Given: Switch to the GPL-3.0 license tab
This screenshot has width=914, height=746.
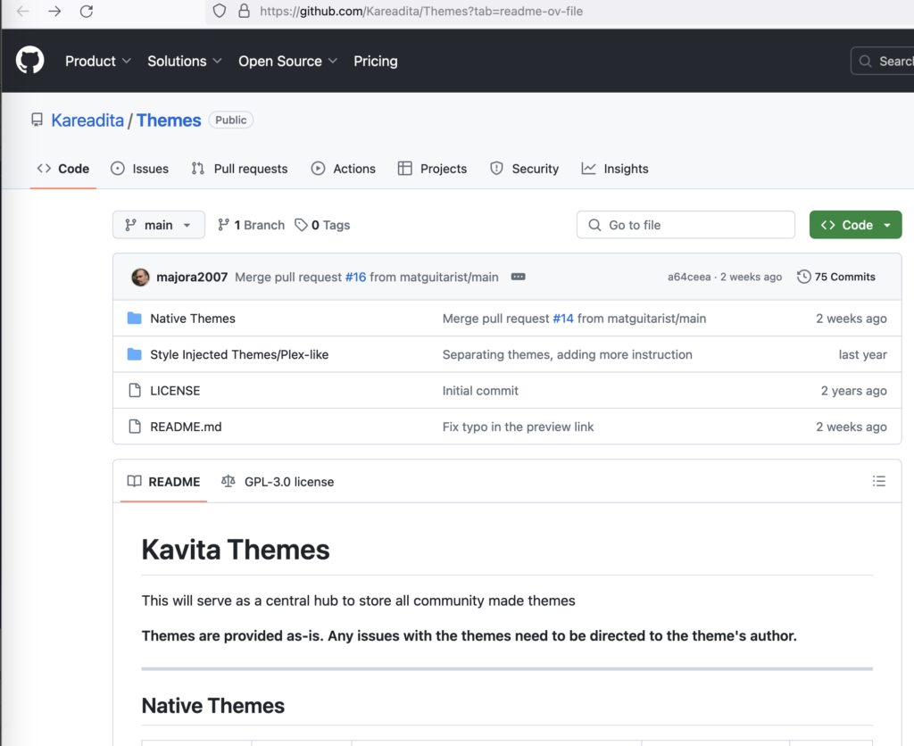Looking at the screenshot, I should pyautogui.click(x=278, y=482).
